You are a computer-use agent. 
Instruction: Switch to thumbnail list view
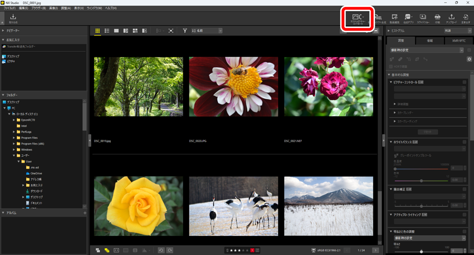107,31
